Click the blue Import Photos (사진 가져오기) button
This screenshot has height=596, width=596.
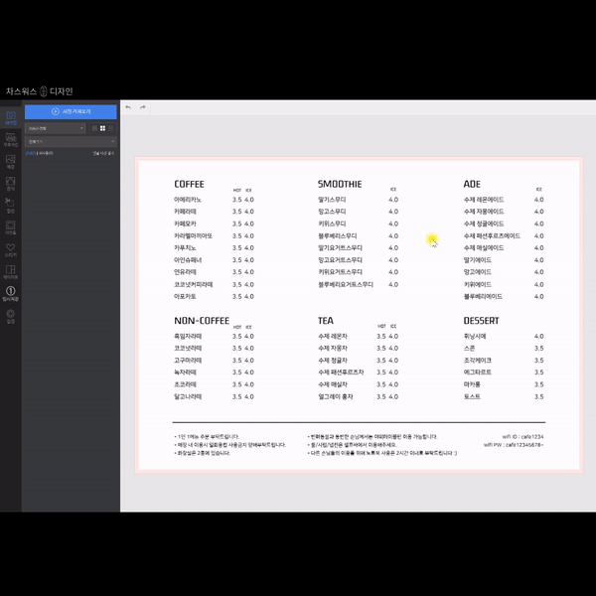point(71,111)
